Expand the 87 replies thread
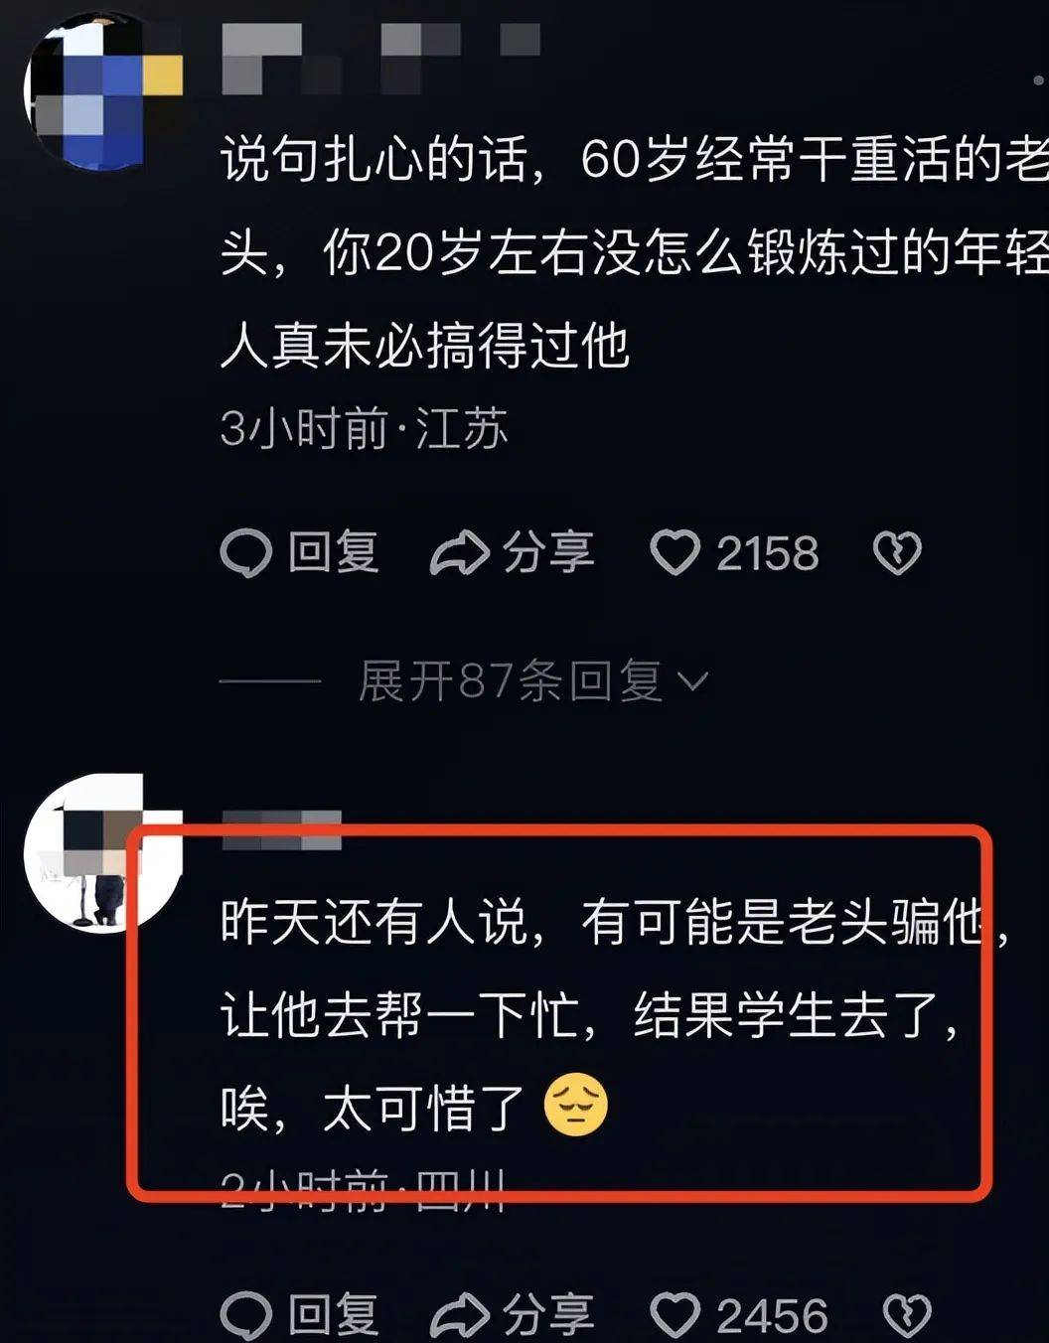1049x1343 pixels. tap(533, 681)
